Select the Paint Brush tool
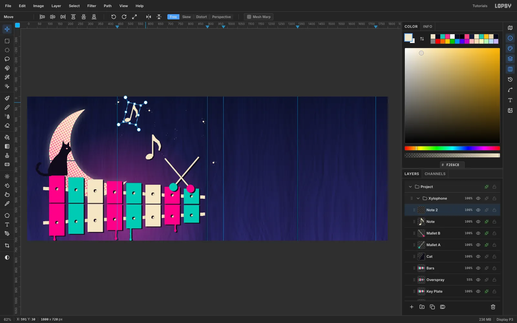517x323 pixels. (x=7, y=98)
